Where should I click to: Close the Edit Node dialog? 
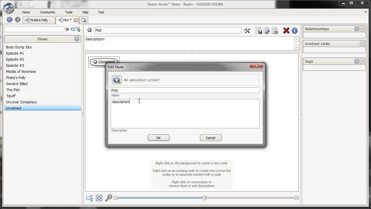[257, 66]
